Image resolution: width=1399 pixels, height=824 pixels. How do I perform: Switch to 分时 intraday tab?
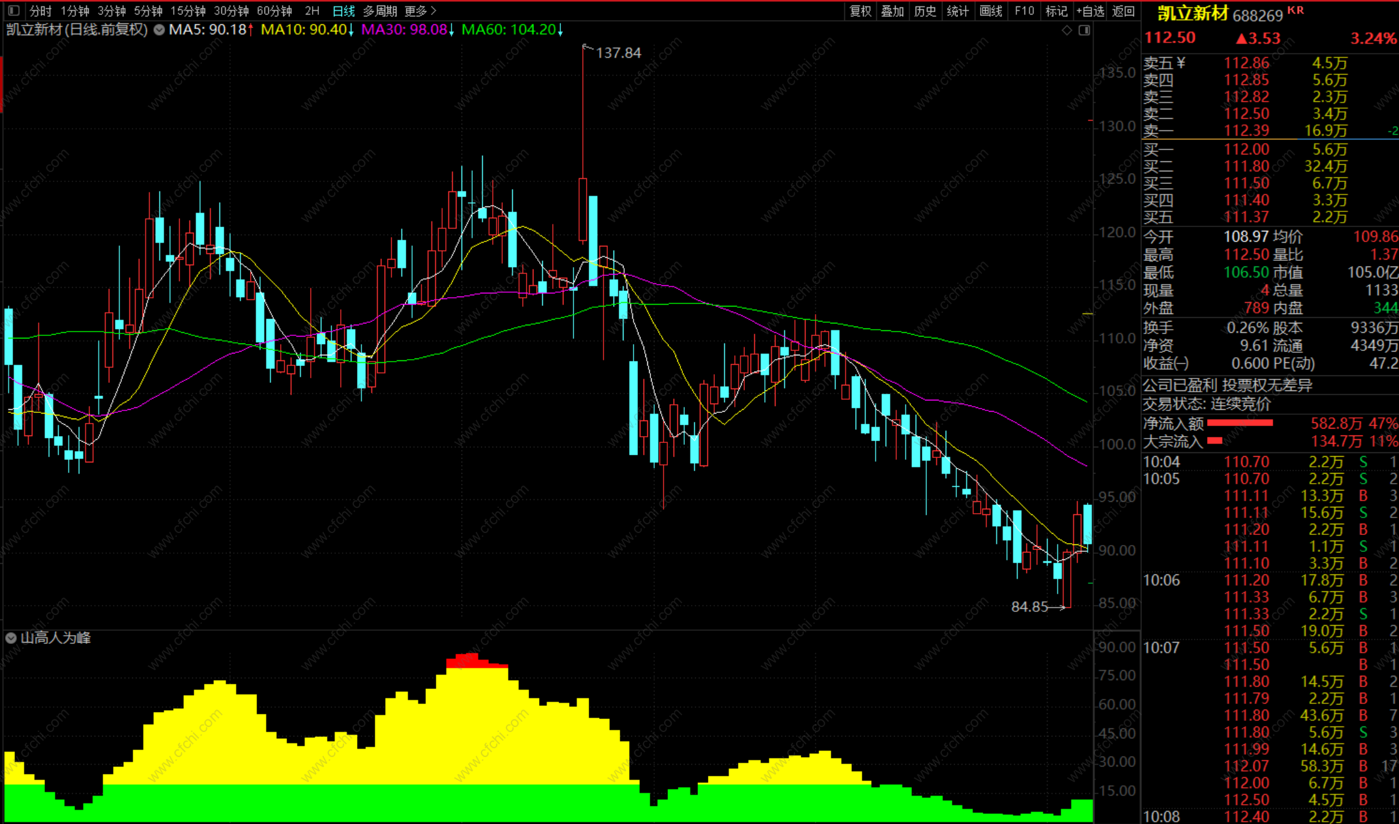click(x=41, y=11)
